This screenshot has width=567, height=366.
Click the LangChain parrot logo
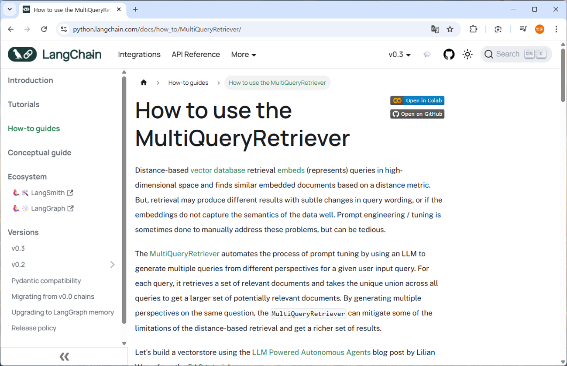tap(22, 54)
